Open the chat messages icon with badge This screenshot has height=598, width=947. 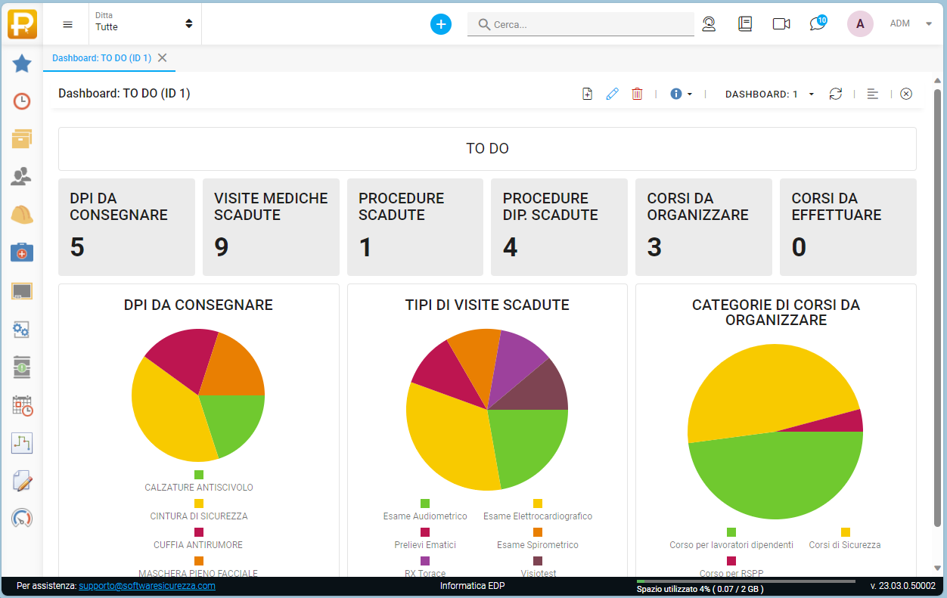(817, 23)
